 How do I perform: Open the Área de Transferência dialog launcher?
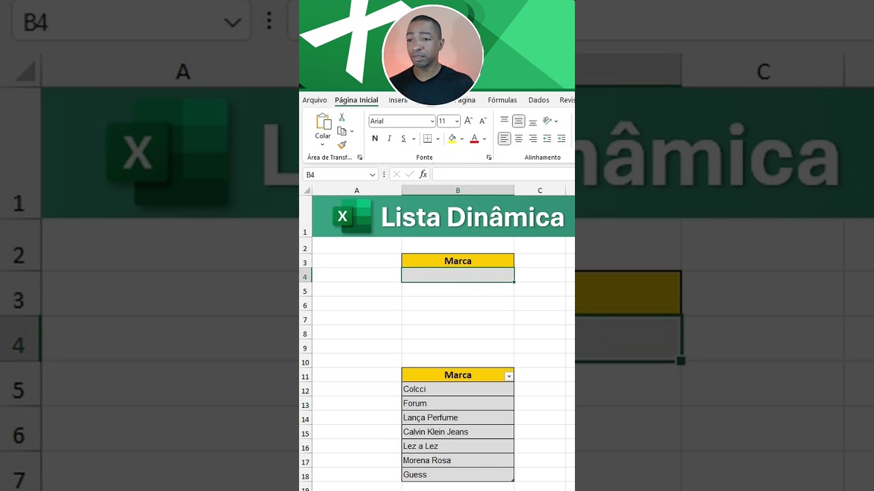point(360,158)
